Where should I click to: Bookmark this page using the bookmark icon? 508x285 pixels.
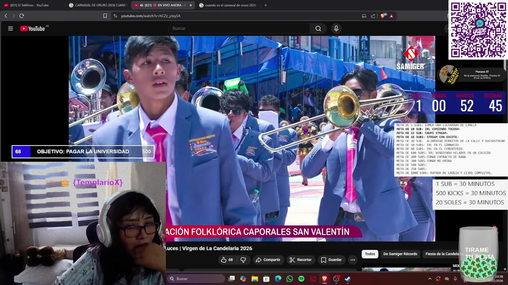105,16
